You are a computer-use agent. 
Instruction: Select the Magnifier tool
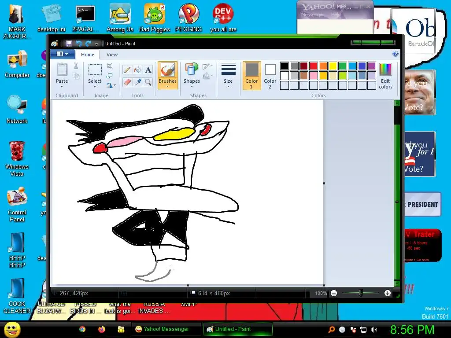148,82
